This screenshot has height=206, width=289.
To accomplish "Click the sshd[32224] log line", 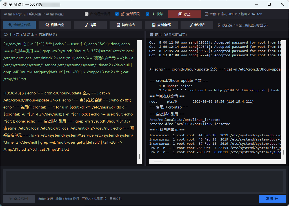I will point(215,55).
